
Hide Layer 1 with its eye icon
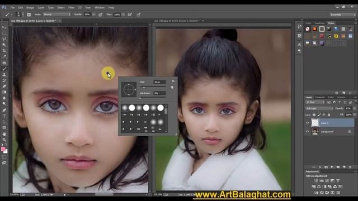coord(307,123)
